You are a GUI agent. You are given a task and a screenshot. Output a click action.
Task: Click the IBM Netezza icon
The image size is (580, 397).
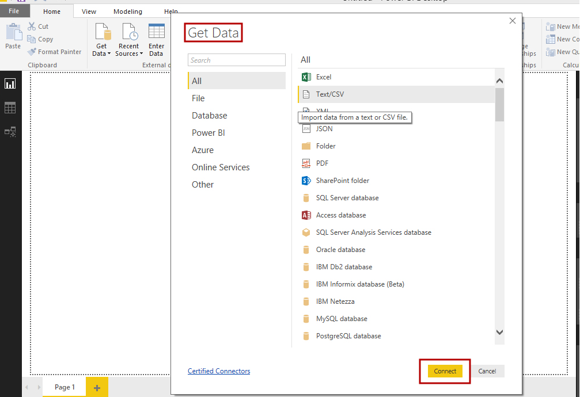coord(306,301)
